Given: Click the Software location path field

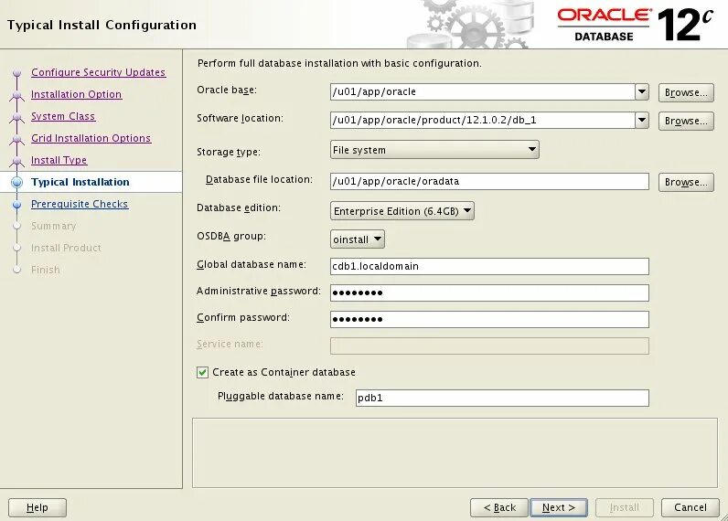Looking at the screenshot, I should 482,120.
